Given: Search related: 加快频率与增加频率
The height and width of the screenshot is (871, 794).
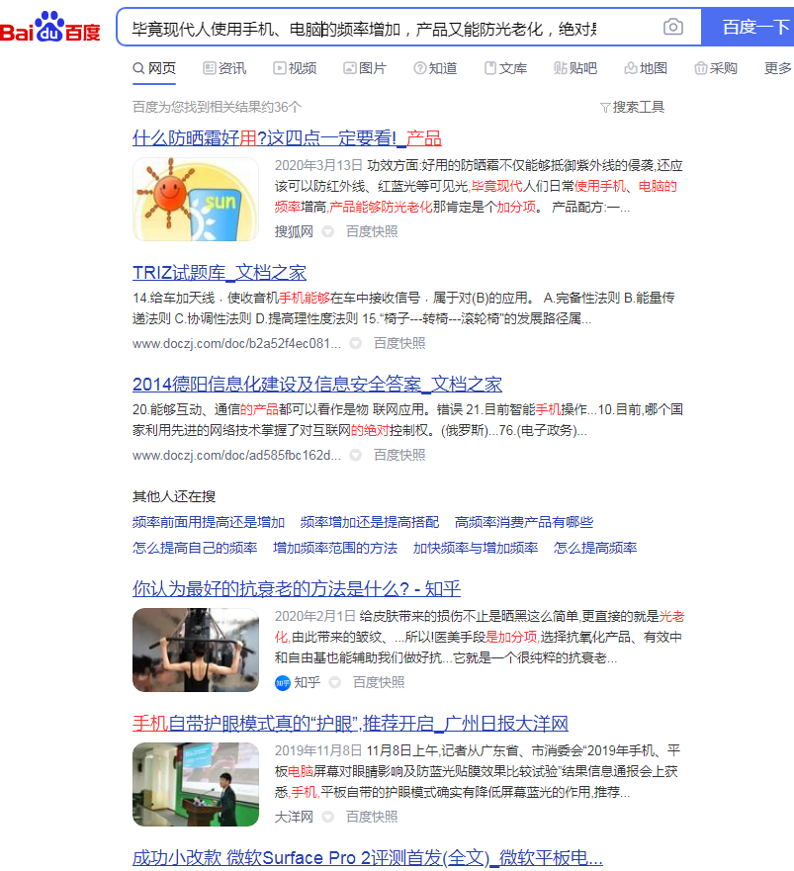Looking at the screenshot, I should click(476, 548).
